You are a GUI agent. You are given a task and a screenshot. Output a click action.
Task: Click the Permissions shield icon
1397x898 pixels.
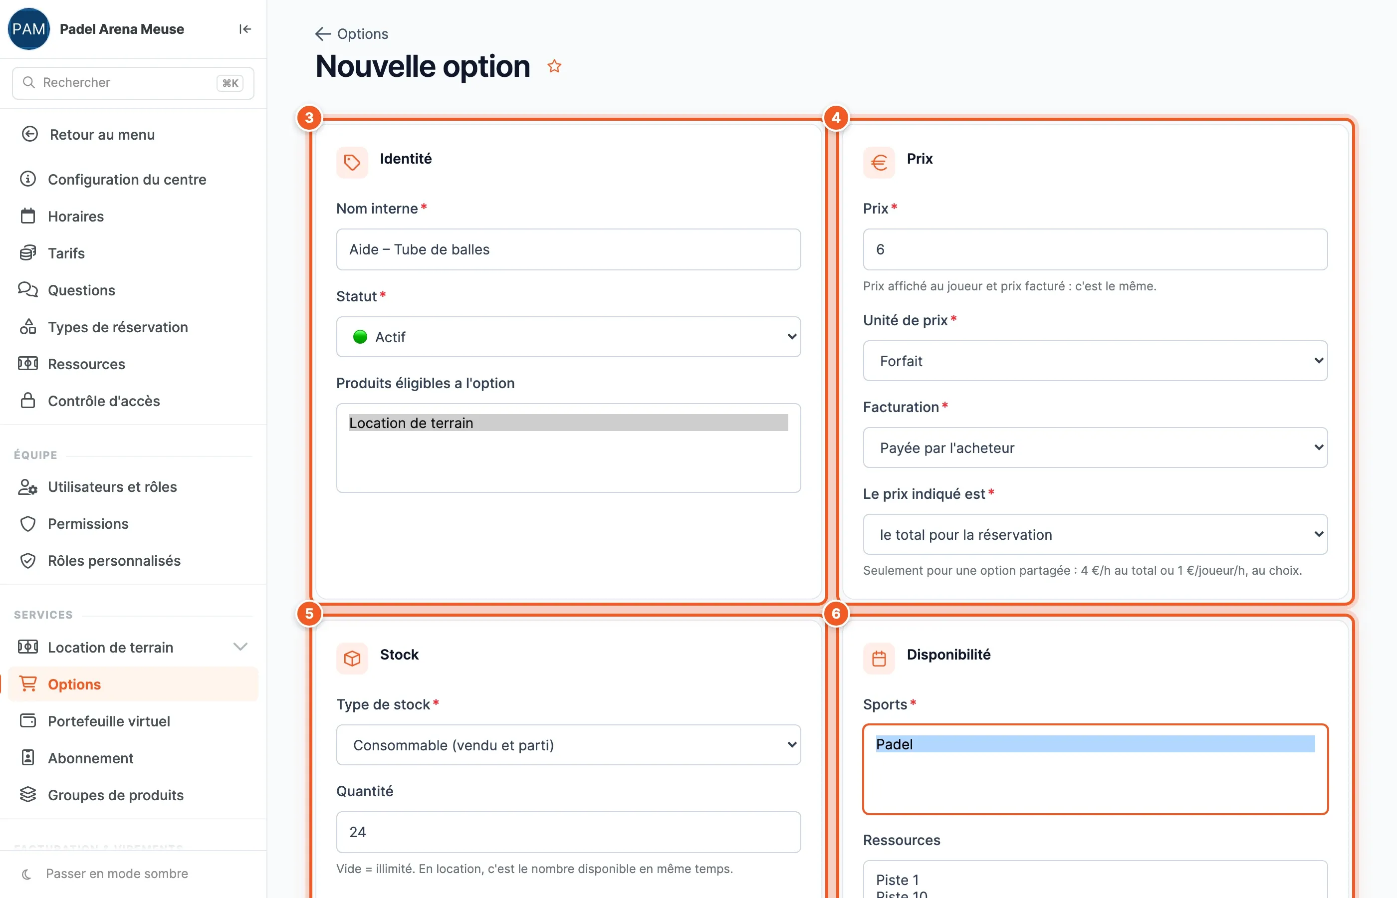(x=28, y=524)
